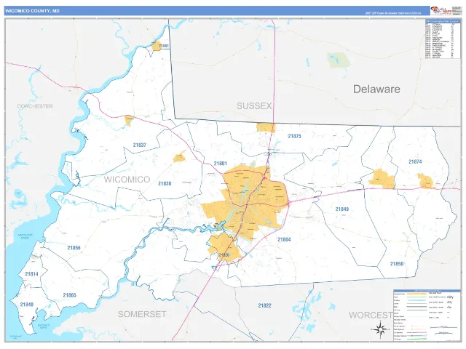Select ZIP code label 21865
Viewport: 466px width, 349px height.
pyautogui.click(x=70, y=295)
